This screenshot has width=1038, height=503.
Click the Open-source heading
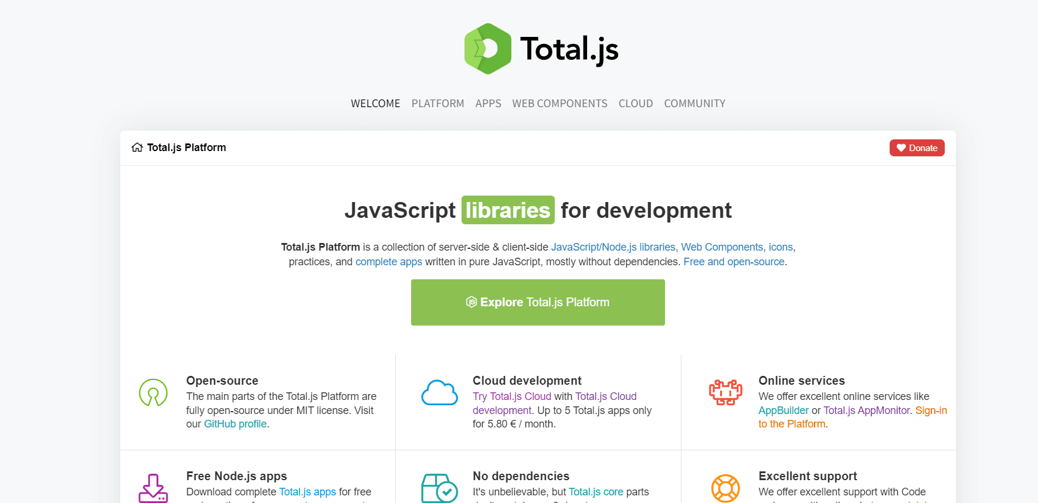pos(222,381)
